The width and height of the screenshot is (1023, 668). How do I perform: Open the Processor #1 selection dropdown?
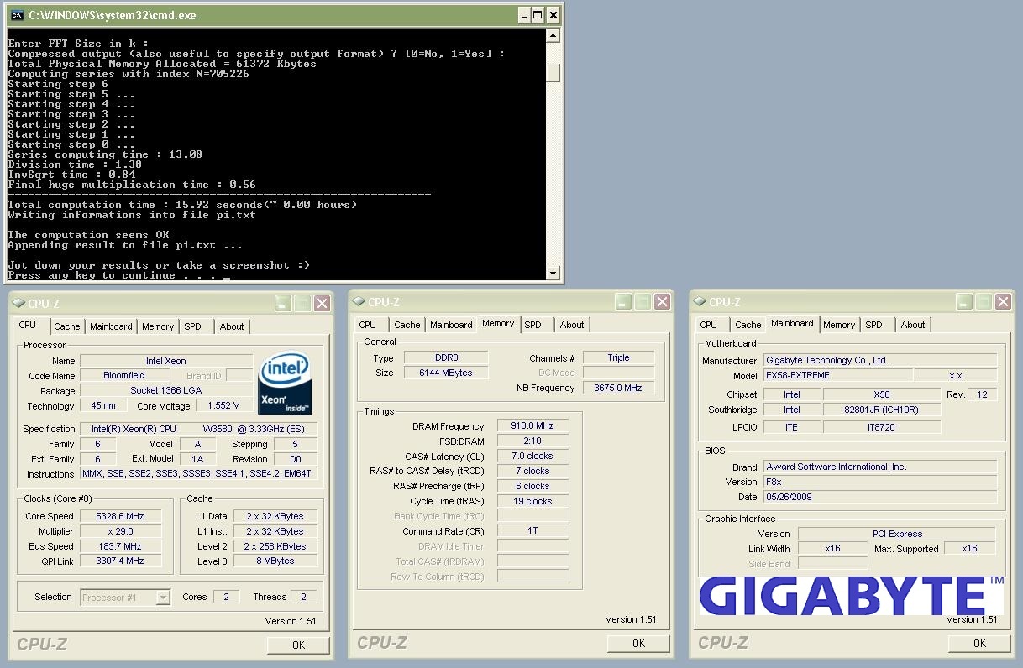(x=163, y=598)
